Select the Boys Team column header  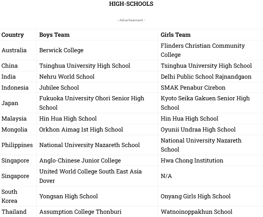pyautogui.click(x=54, y=35)
